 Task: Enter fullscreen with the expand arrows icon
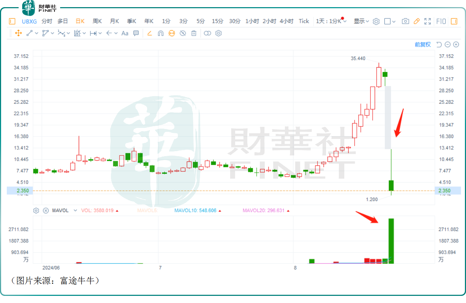(427, 21)
